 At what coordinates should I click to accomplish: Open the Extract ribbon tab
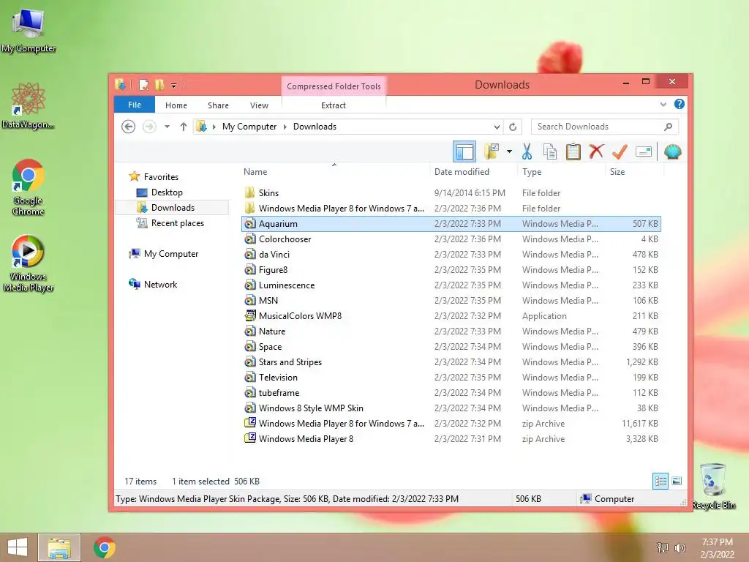pyautogui.click(x=334, y=105)
